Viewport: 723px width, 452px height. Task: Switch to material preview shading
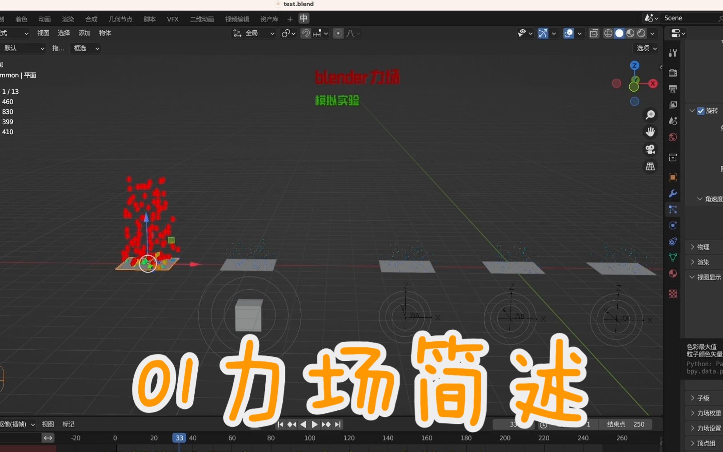click(631, 33)
